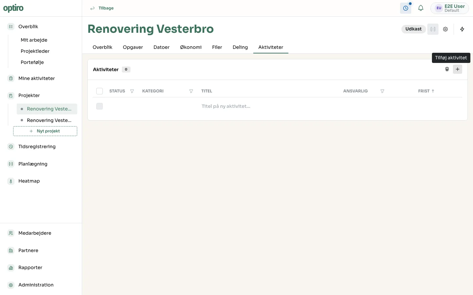Image resolution: width=473 pixels, height=295 pixels.
Task: Click the lightning bolt icon
Action: pos(462,29)
